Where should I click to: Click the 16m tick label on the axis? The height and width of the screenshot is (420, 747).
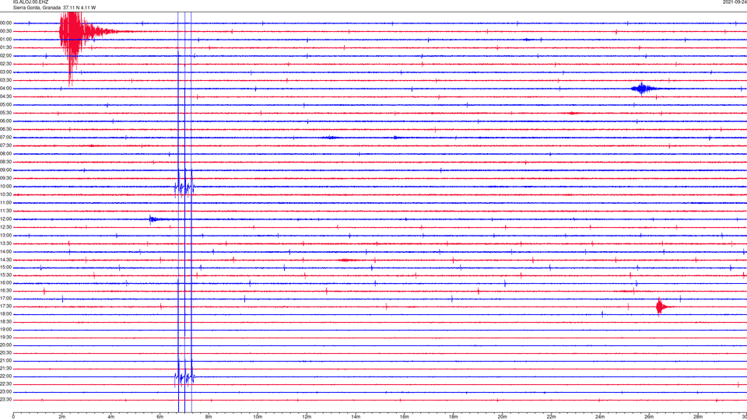[405, 417]
